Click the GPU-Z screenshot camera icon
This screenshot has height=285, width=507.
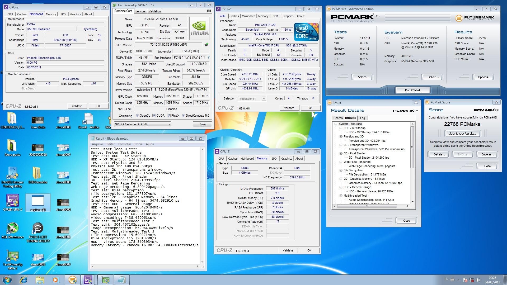click(x=209, y=11)
